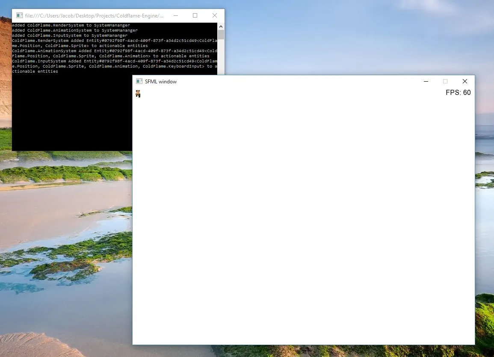Viewport: 494px width, 357px height.
Task: Click the console's file path title text
Action: tap(94, 16)
